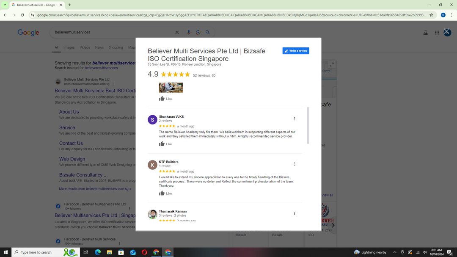Click the taskbar search box
Image resolution: width=457 pixels, height=257 pixels.
point(46,252)
